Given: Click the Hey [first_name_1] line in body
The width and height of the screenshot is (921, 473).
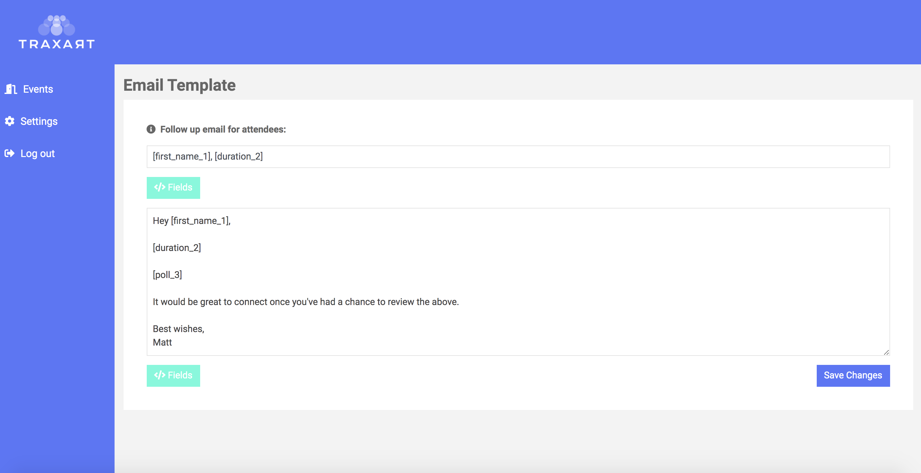Looking at the screenshot, I should pos(192,221).
